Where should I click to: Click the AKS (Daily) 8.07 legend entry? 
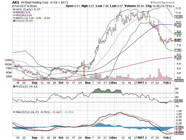coord(28,9)
